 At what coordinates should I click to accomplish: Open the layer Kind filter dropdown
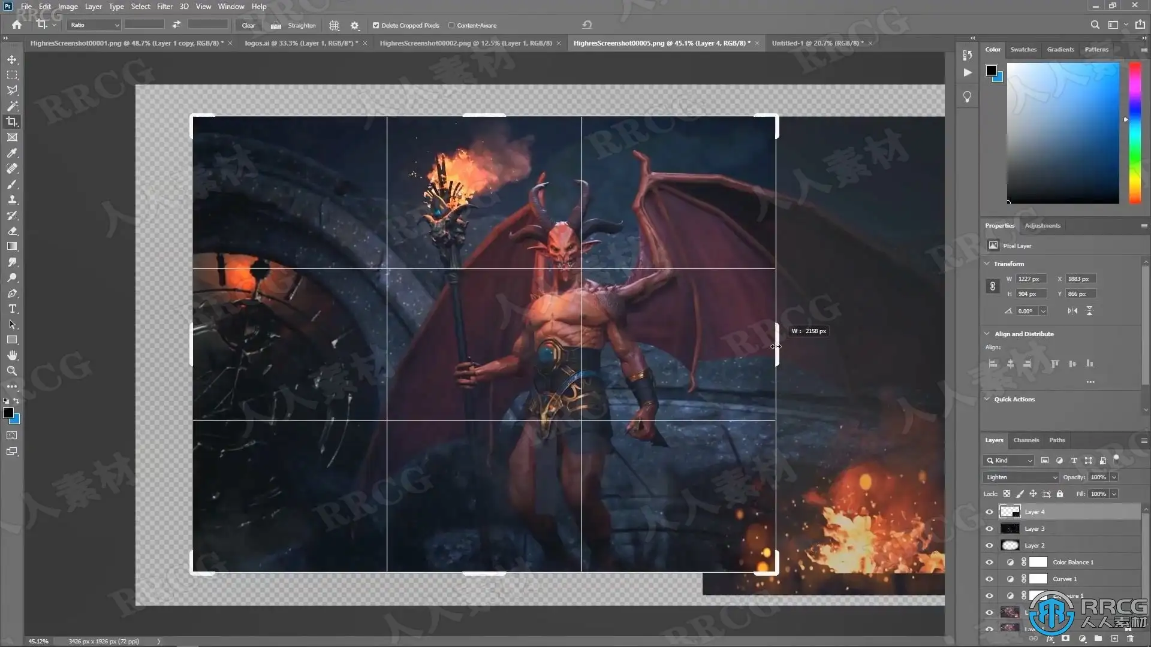[1009, 460]
